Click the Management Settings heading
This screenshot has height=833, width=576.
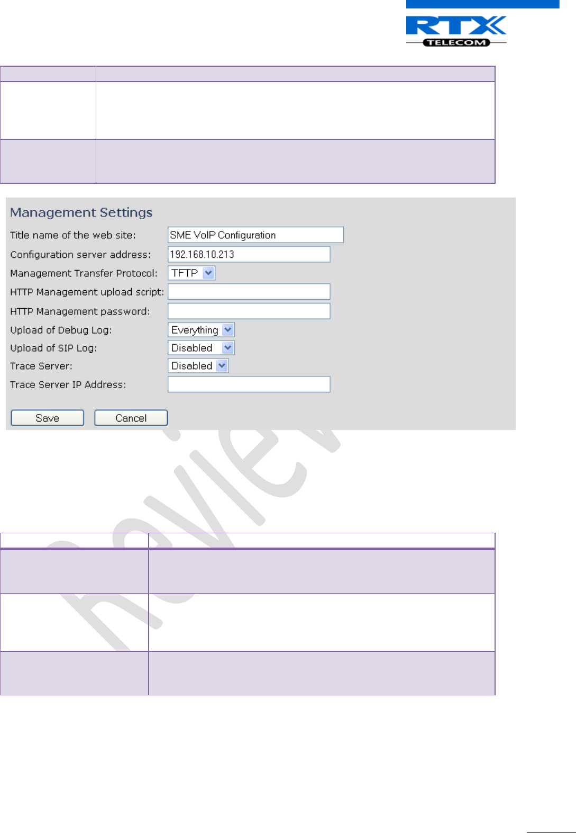pyautogui.click(x=81, y=212)
